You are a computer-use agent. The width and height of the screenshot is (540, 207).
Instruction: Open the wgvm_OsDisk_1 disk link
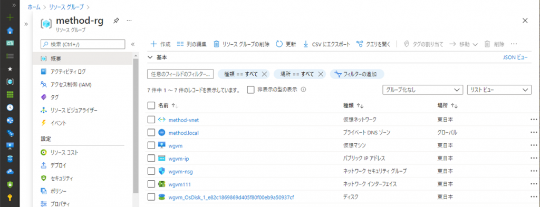(231, 197)
